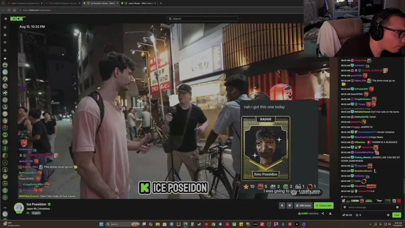Switch to the ozemi Stream tab
The width and height of the screenshot is (405, 228).
pyautogui.click(x=139, y=3)
